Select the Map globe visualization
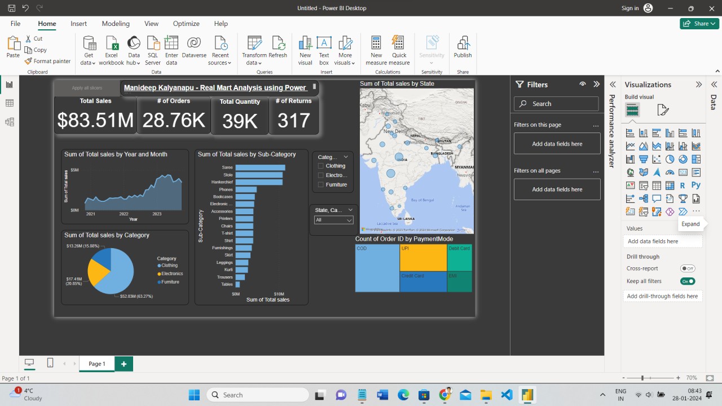The height and width of the screenshot is (406, 722). (631, 173)
